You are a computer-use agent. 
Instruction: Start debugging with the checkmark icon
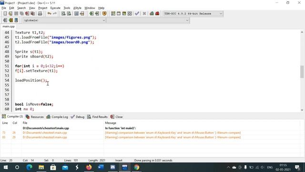click(137, 13)
